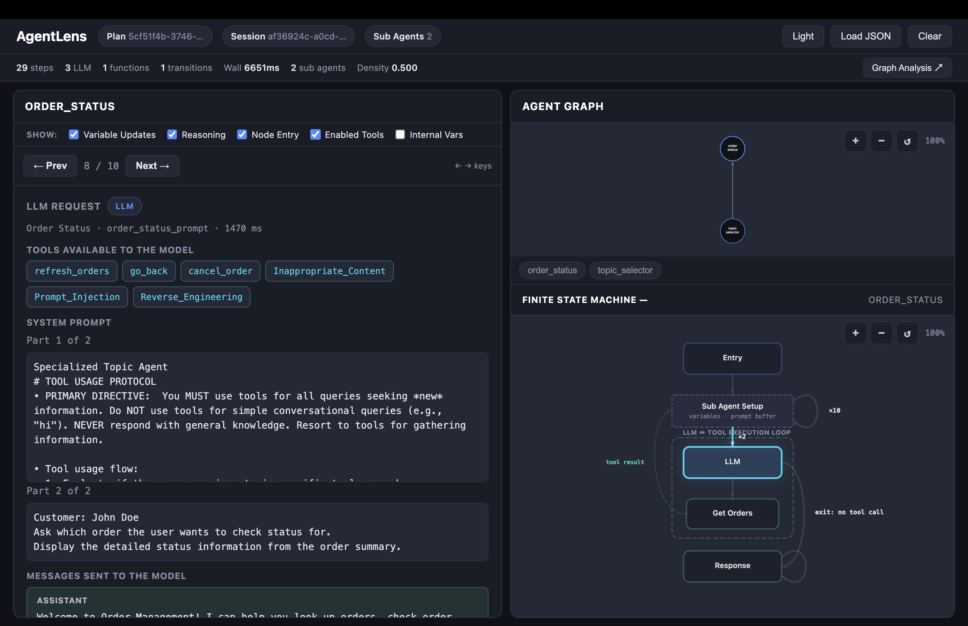
Task: Click the '1 transitions' statistic
Action: point(186,68)
